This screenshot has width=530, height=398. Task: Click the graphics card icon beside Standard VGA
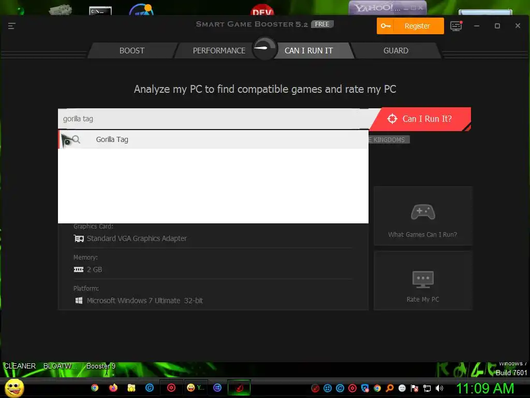click(79, 238)
